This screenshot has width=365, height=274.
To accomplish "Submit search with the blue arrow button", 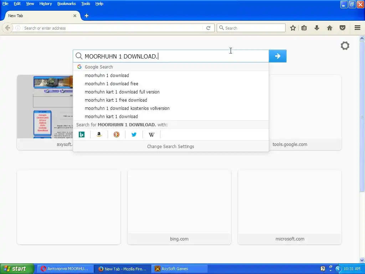I will [277, 56].
